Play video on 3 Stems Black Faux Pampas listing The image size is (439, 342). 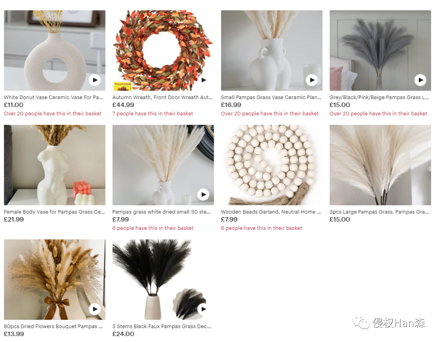point(204,309)
